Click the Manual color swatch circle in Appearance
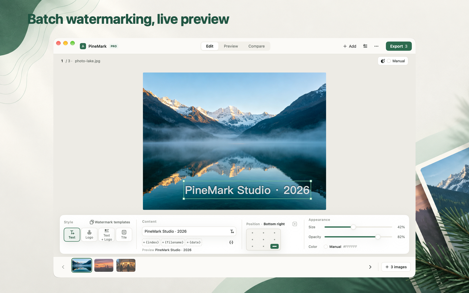The image size is (469, 293). [x=326, y=247]
